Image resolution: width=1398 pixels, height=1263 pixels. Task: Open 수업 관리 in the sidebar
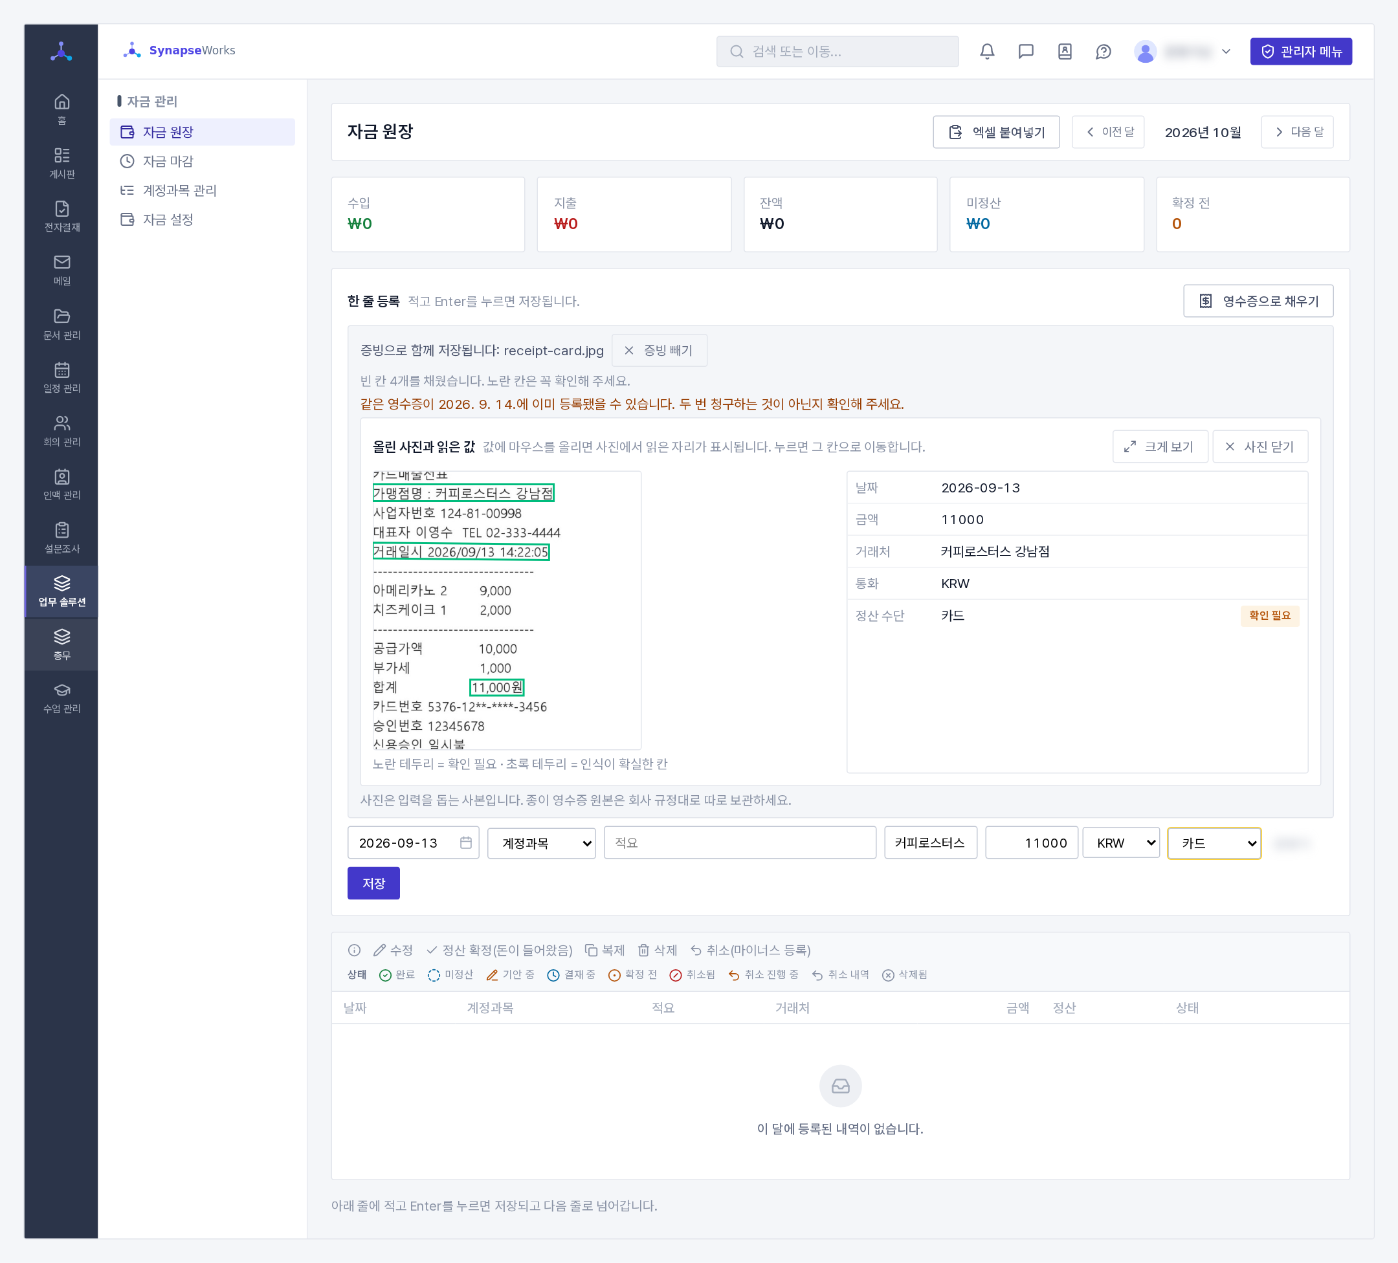pos(61,697)
